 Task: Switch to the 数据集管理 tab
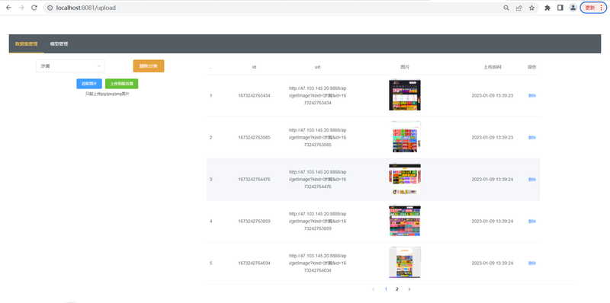point(27,44)
